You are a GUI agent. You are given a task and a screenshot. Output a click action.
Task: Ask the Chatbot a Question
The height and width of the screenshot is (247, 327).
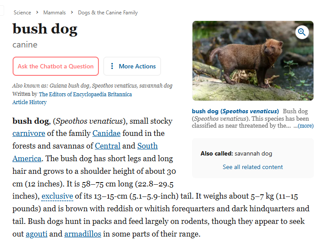coord(55,66)
